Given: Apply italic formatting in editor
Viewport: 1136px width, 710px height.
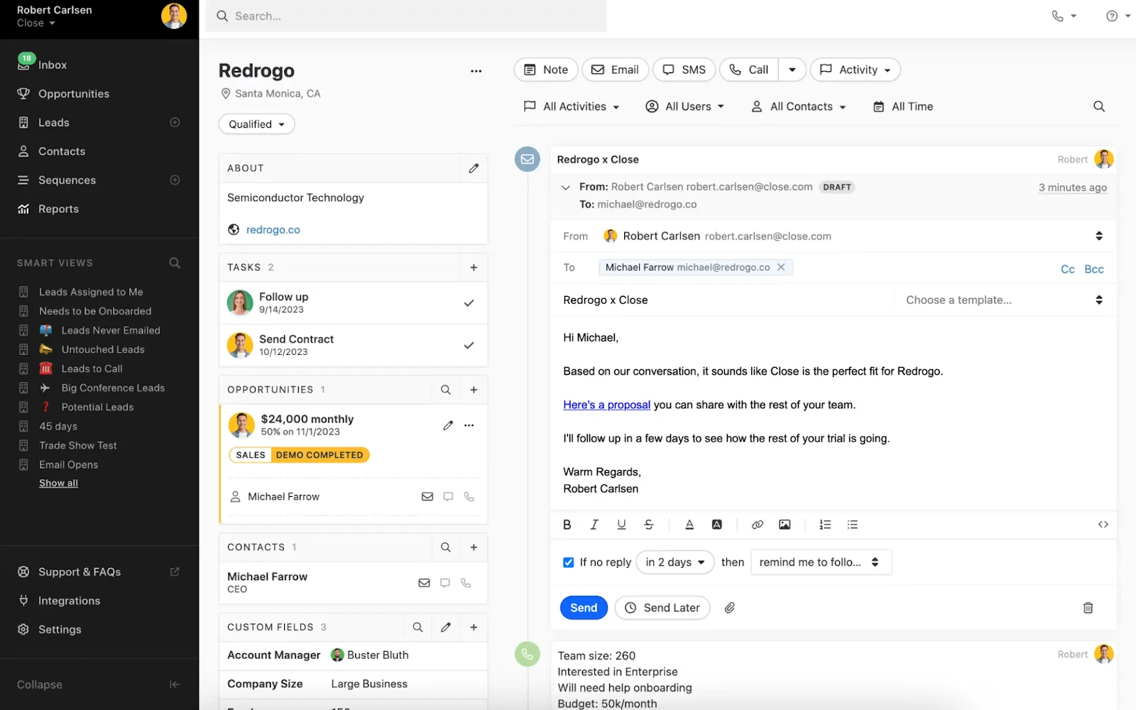Looking at the screenshot, I should (x=594, y=525).
